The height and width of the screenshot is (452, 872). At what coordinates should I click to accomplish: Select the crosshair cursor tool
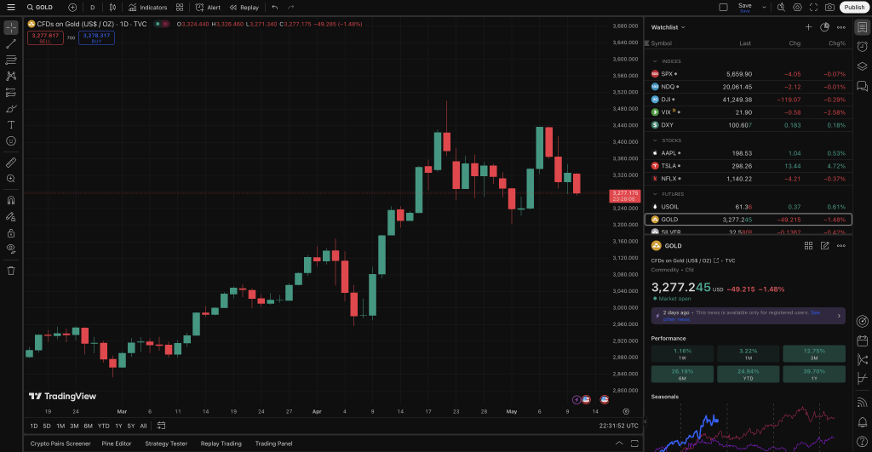tap(11, 27)
